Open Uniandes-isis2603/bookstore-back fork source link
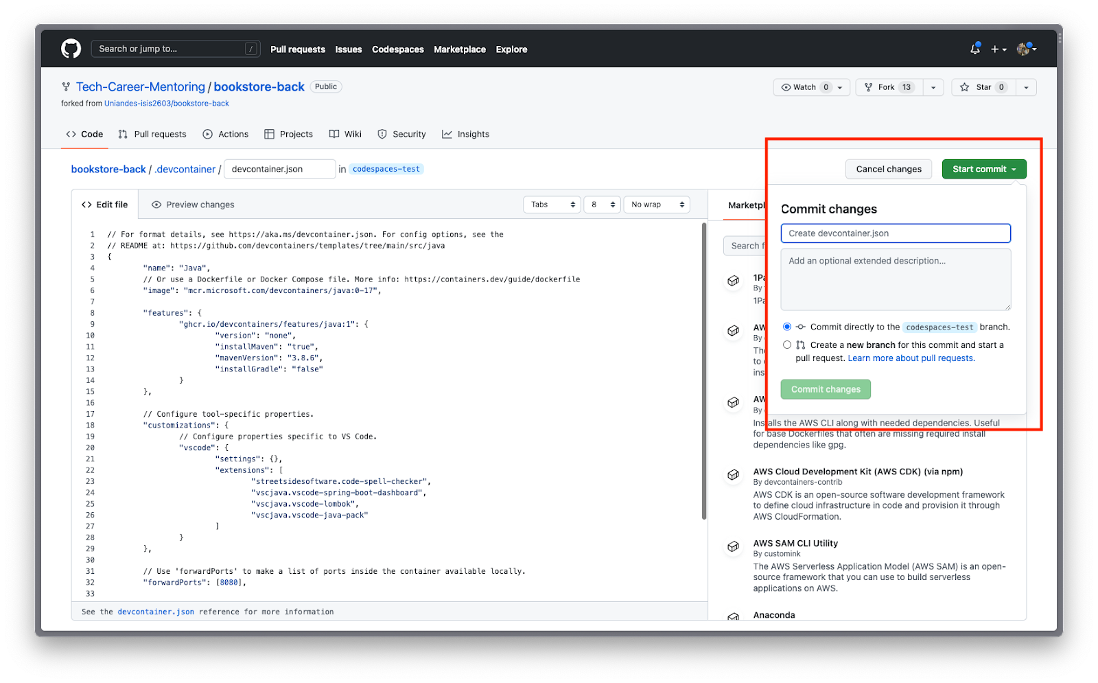1098x683 pixels. coord(167,104)
